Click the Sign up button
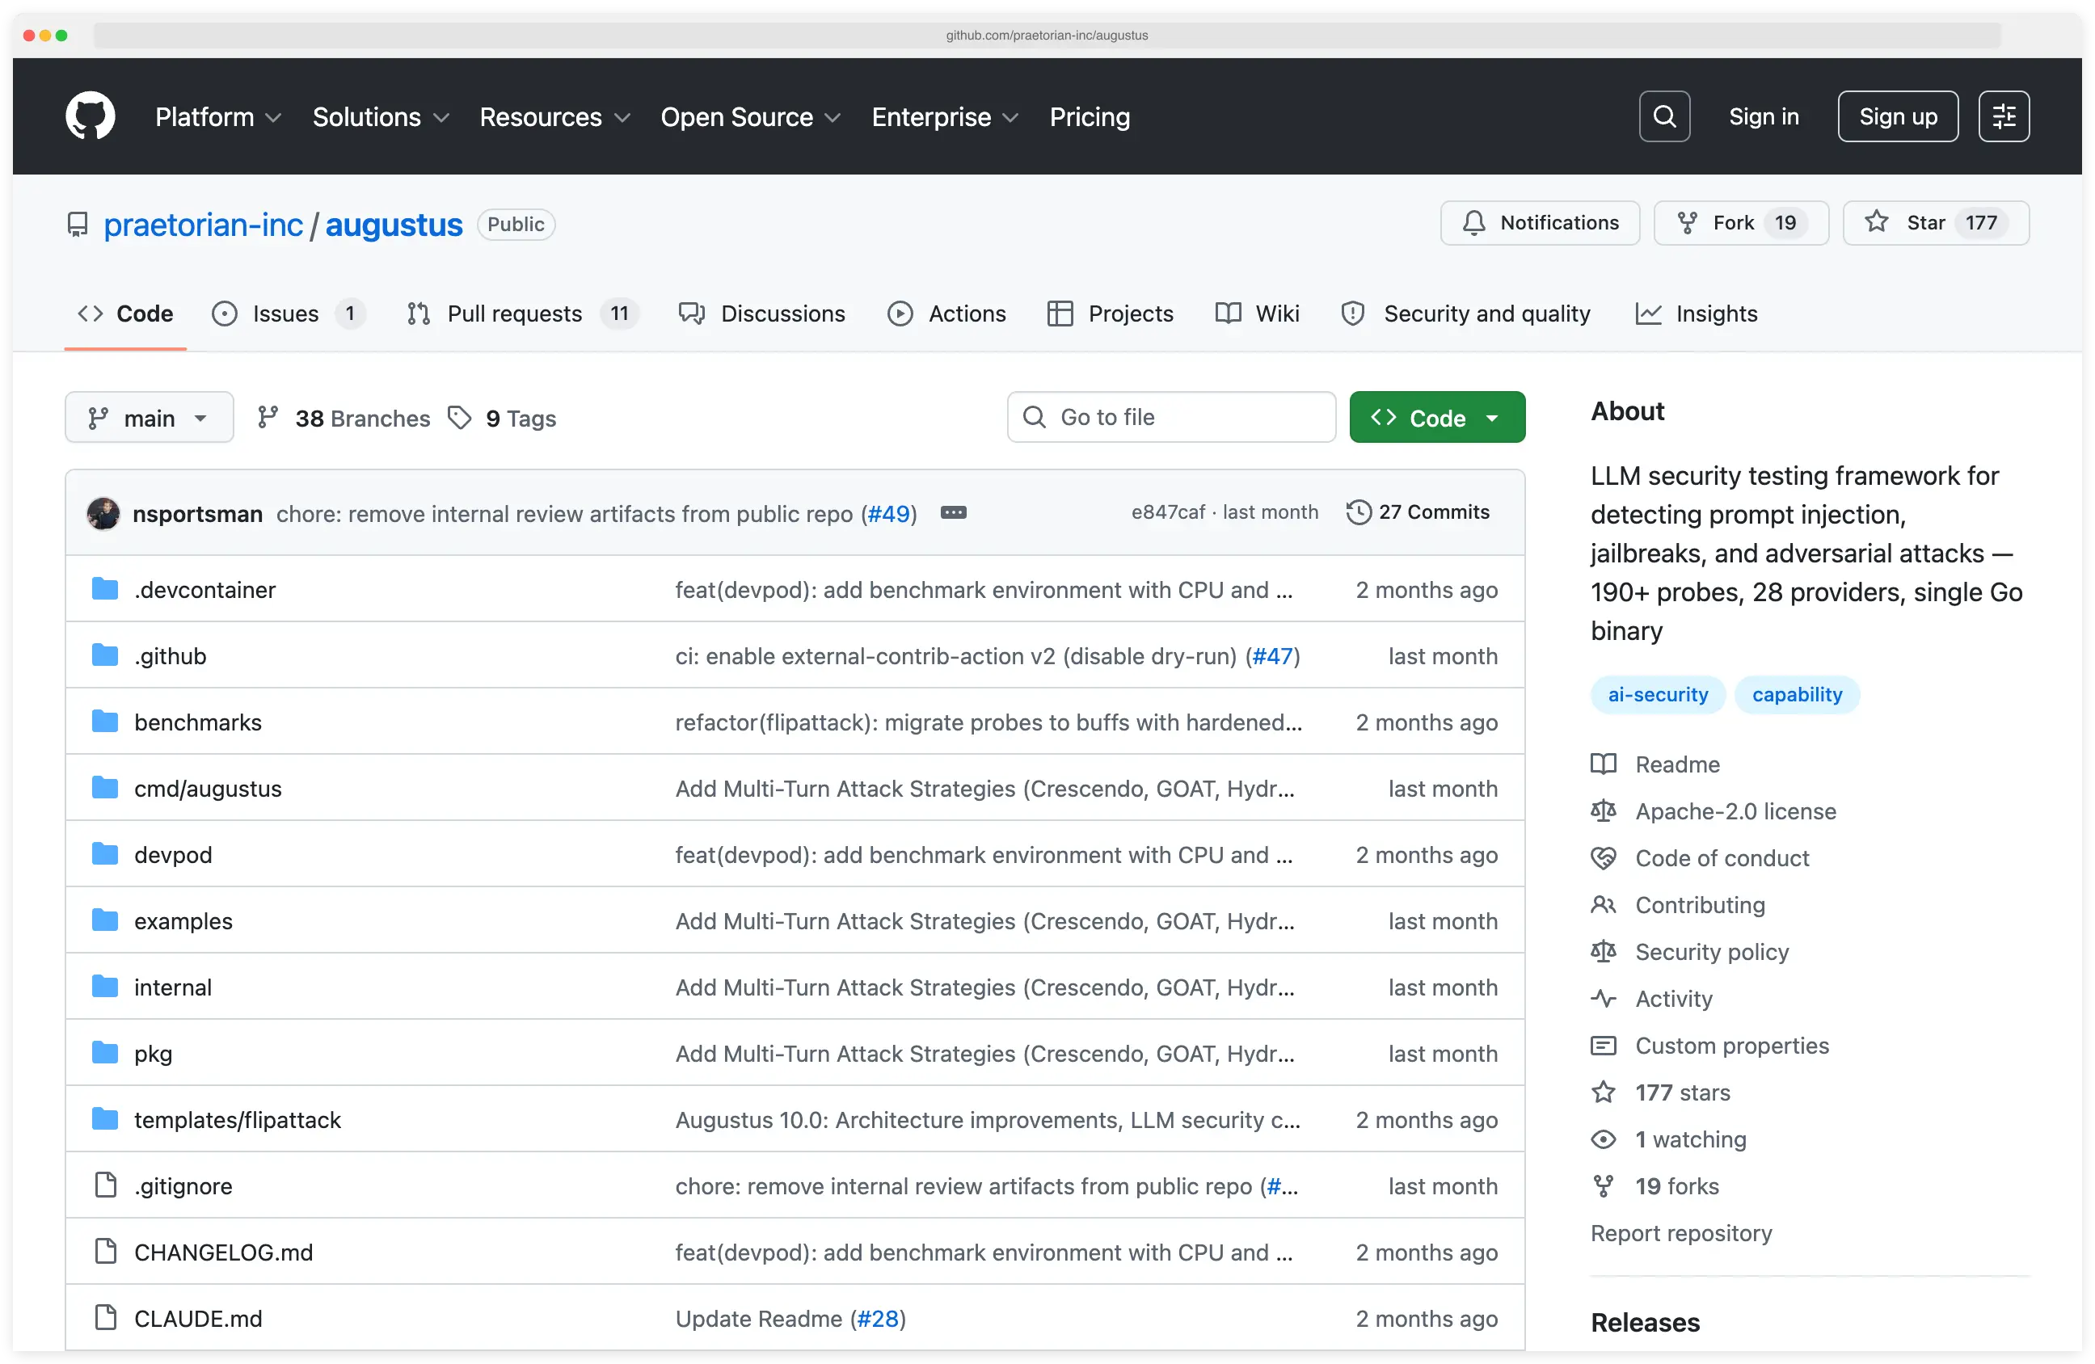2095x1364 pixels. tap(1897, 116)
